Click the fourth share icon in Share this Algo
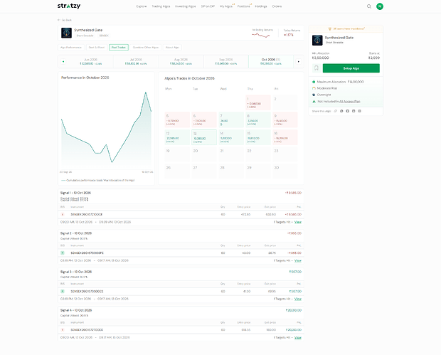The image size is (441, 355). pyautogui.click(x=354, y=111)
